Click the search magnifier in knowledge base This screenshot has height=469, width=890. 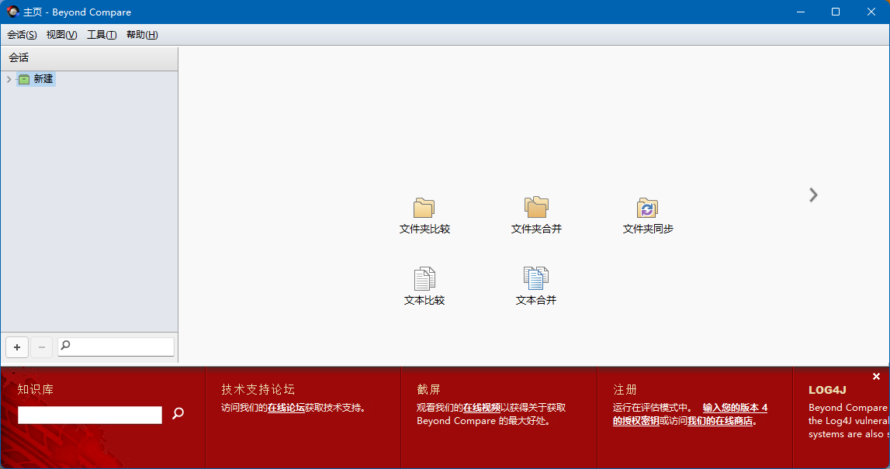click(x=178, y=413)
